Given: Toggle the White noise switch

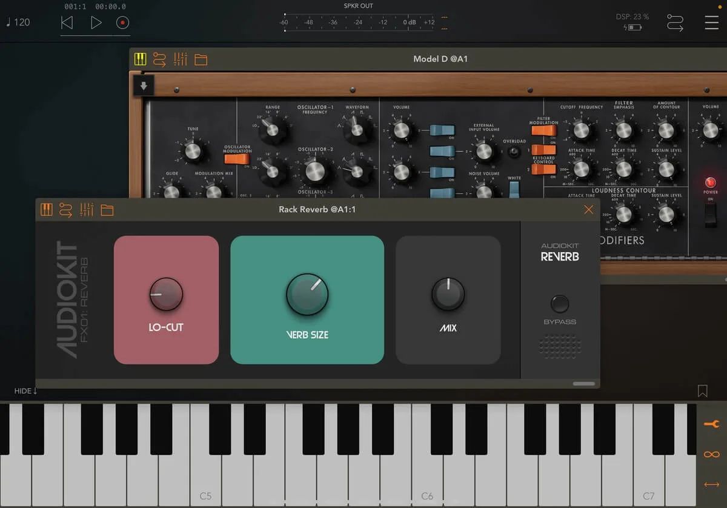Looking at the screenshot, I should (x=514, y=189).
